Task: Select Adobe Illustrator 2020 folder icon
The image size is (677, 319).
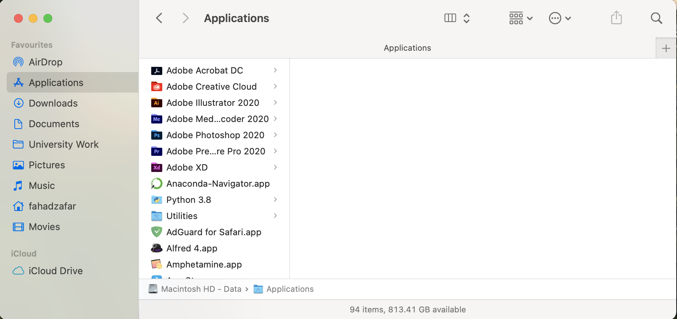Action: [x=157, y=103]
